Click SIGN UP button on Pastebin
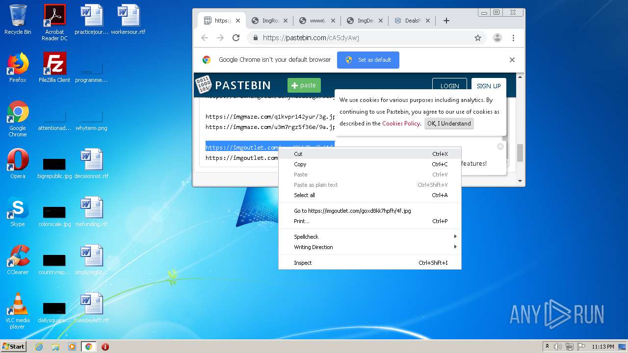628x353 pixels. (x=489, y=86)
